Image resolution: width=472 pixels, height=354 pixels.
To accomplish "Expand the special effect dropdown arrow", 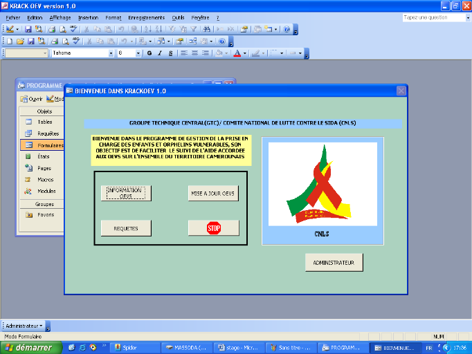I will coord(300,53).
